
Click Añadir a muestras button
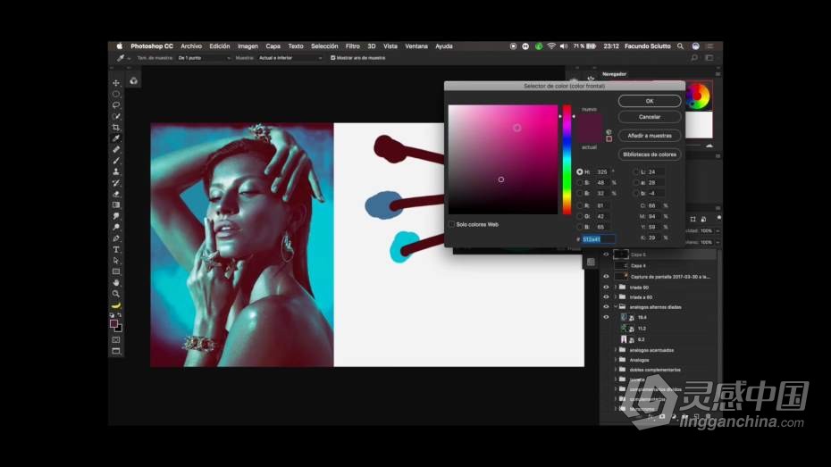650,136
